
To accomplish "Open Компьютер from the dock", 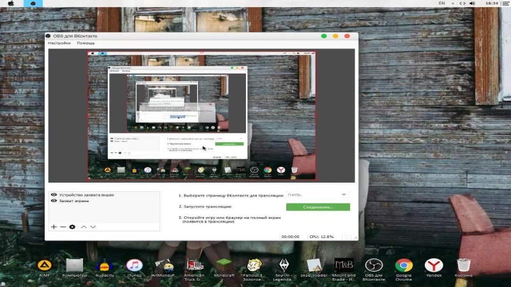I will 75,268.
